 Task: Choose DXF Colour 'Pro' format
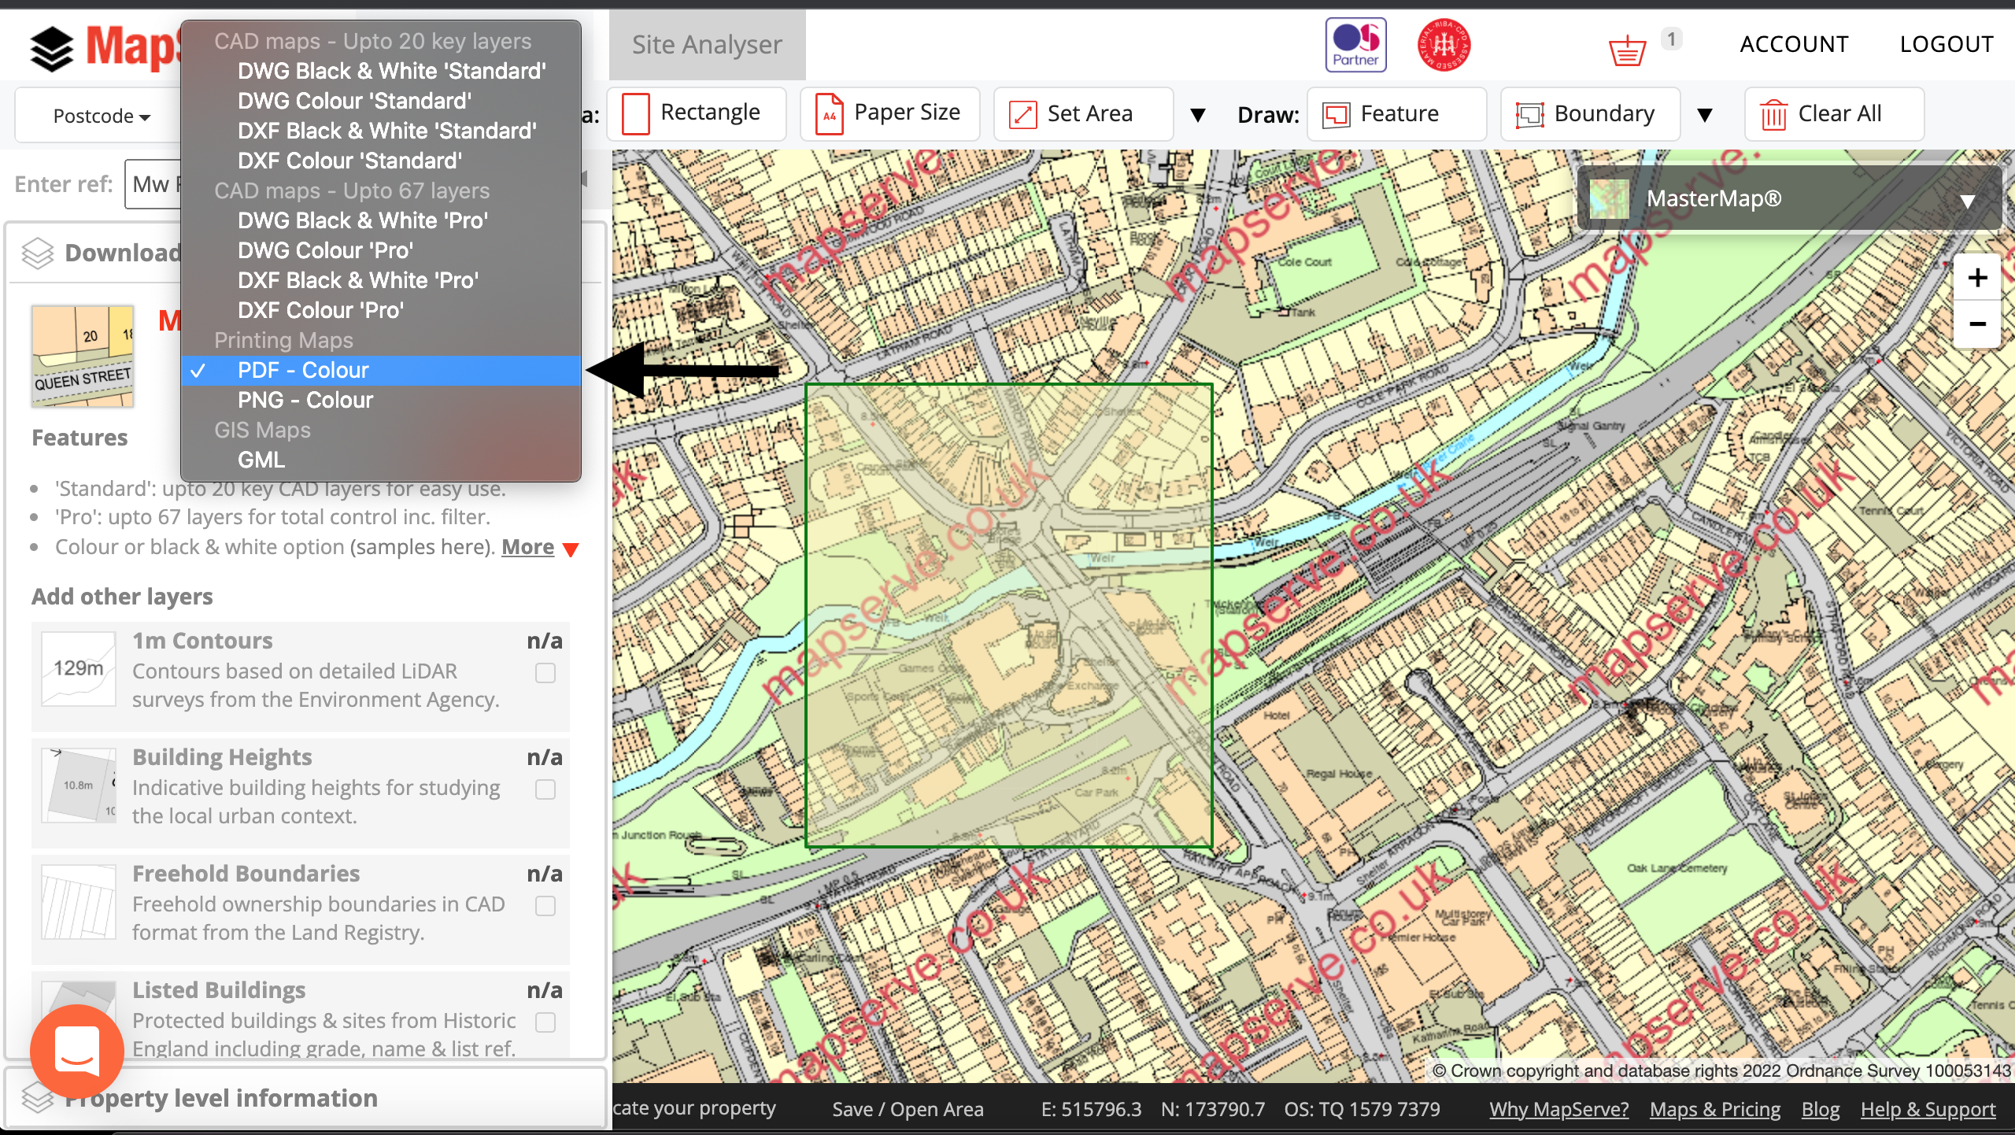(x=381, y=310)
